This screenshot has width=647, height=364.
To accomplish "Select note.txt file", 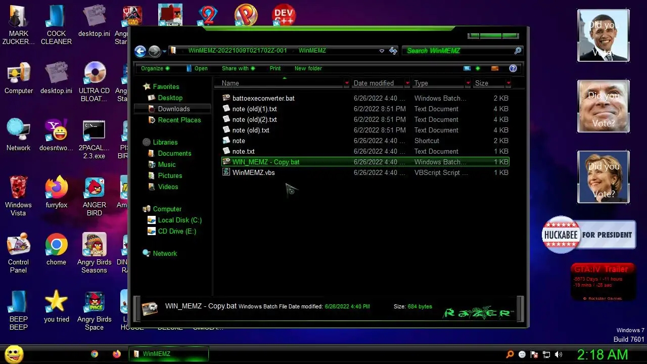I will pyautogui.click(x=365, y=151).
